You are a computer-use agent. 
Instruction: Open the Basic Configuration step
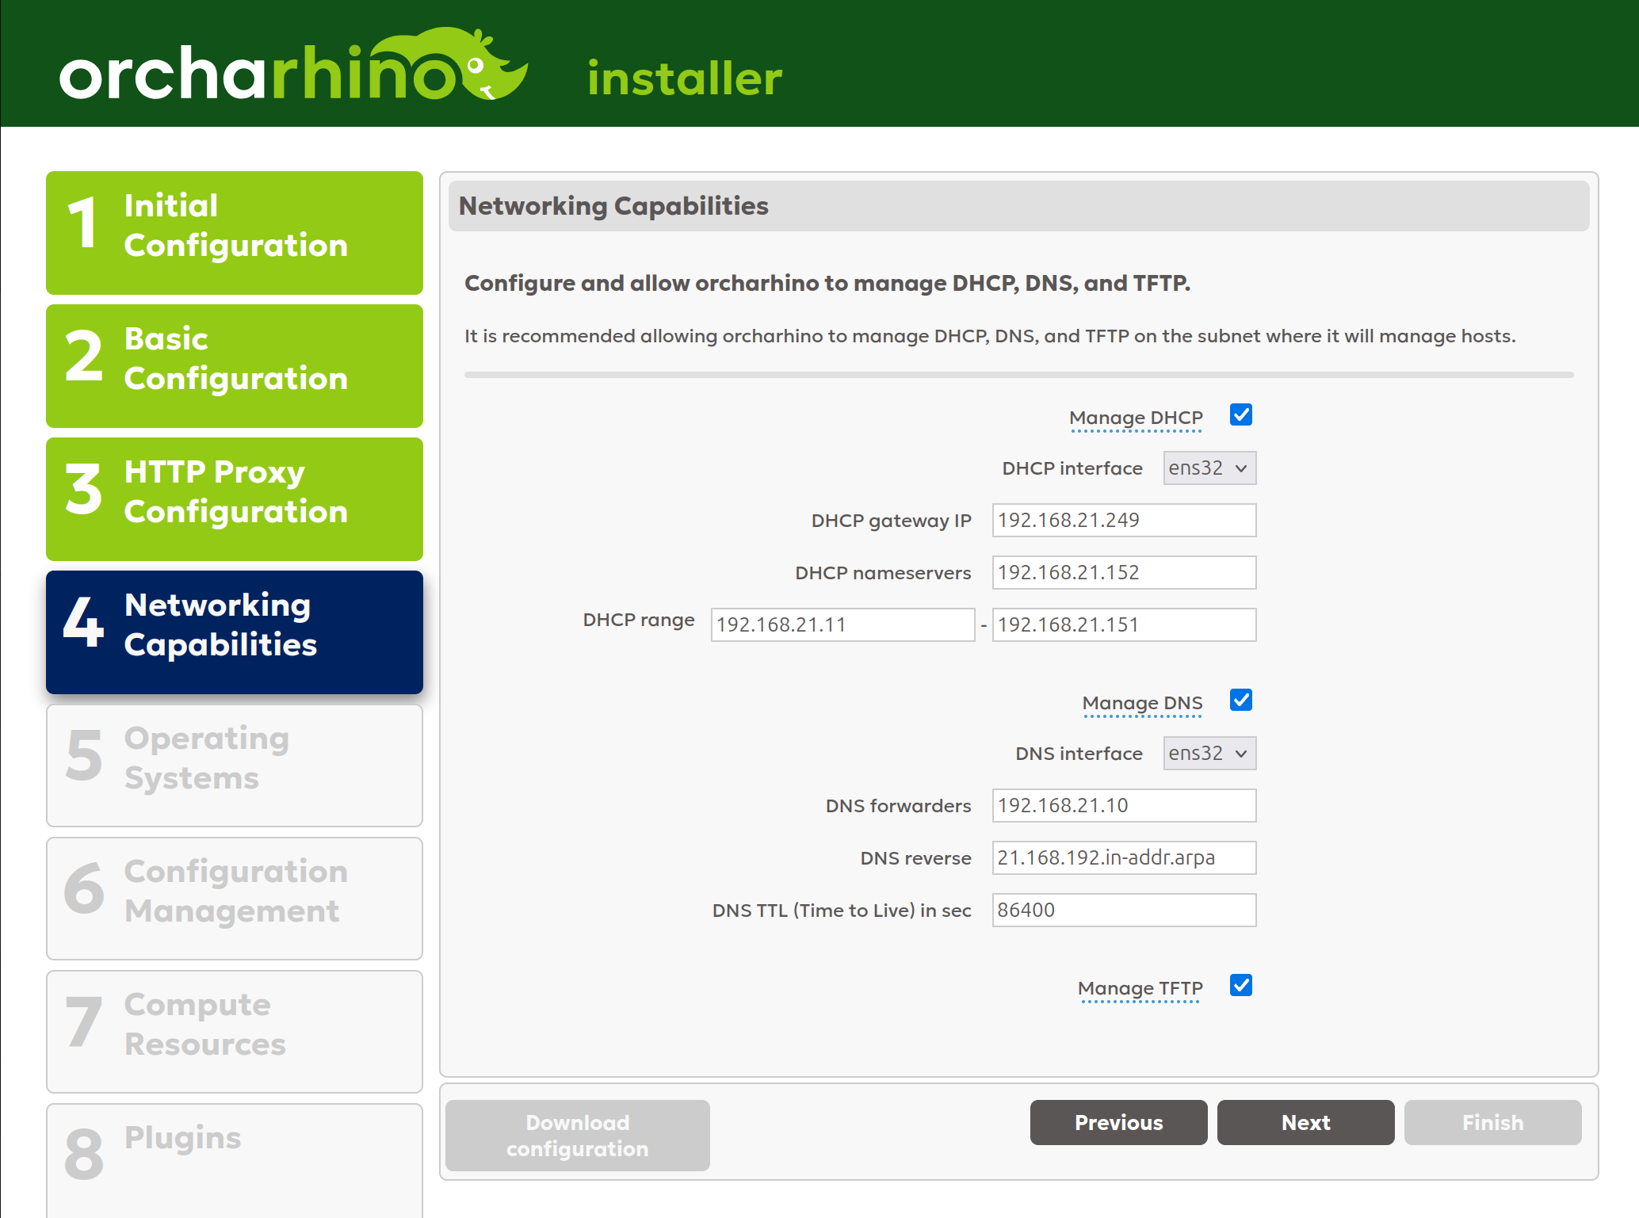click(235, 365)
